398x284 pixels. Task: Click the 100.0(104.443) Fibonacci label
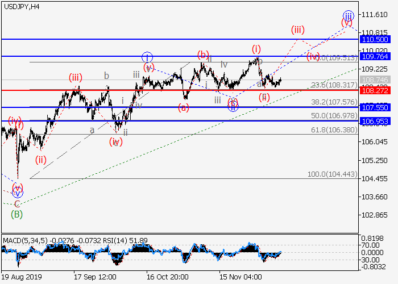pyautogui.click(x=332, y=174)
